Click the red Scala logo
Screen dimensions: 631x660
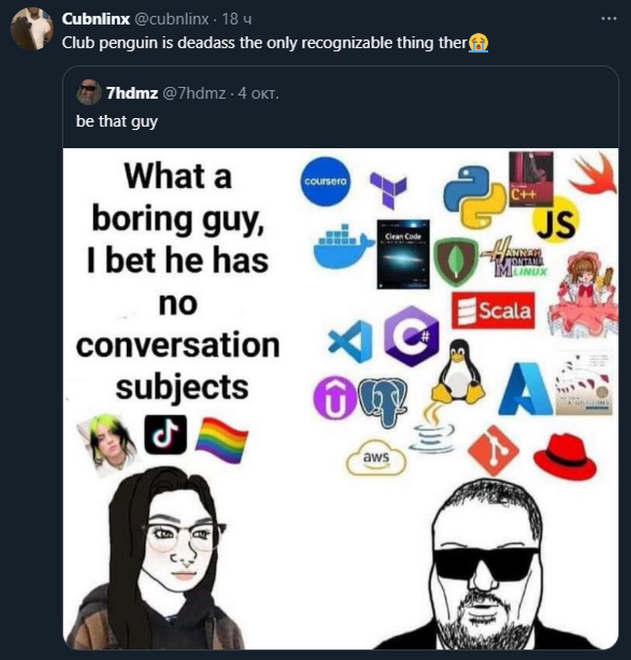pyautogui.click(x=493, y=310)
